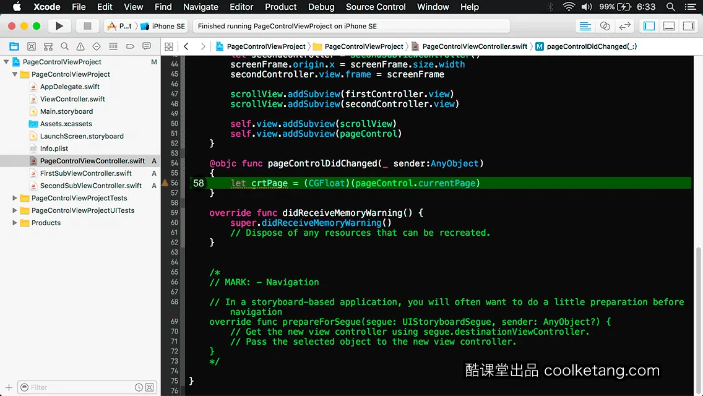703x396 pixels.
Task: Open the Editor menu
Action: (241, 7)
